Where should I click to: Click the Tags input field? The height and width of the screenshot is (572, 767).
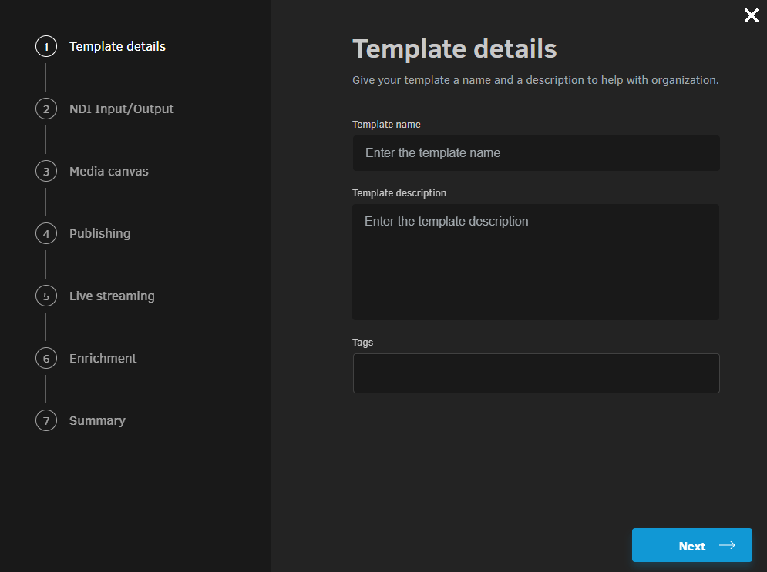[x=536, y=373]
